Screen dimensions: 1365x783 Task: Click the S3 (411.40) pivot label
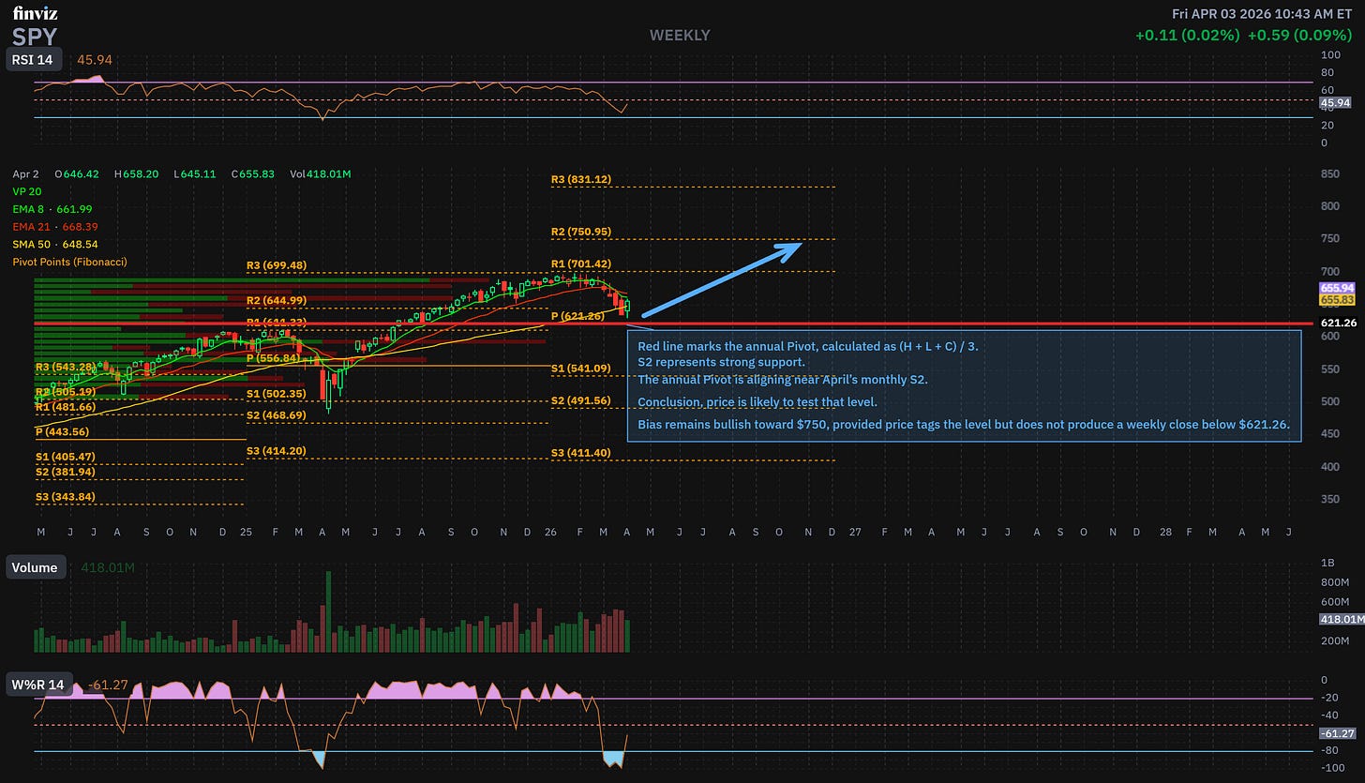(581, 453)
